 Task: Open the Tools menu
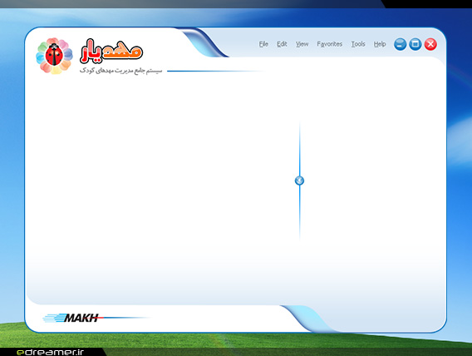(x=358, y=44)
